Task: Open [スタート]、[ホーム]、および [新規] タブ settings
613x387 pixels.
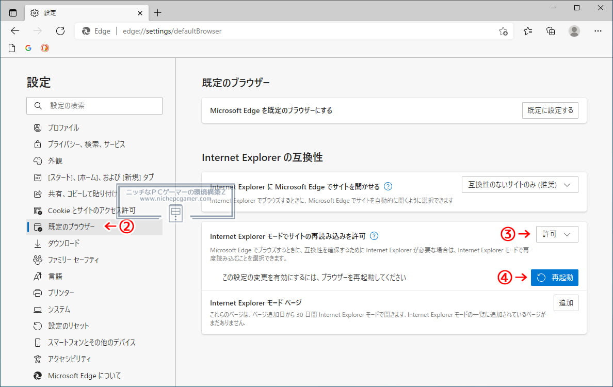Action: click(x=94, y=177)
